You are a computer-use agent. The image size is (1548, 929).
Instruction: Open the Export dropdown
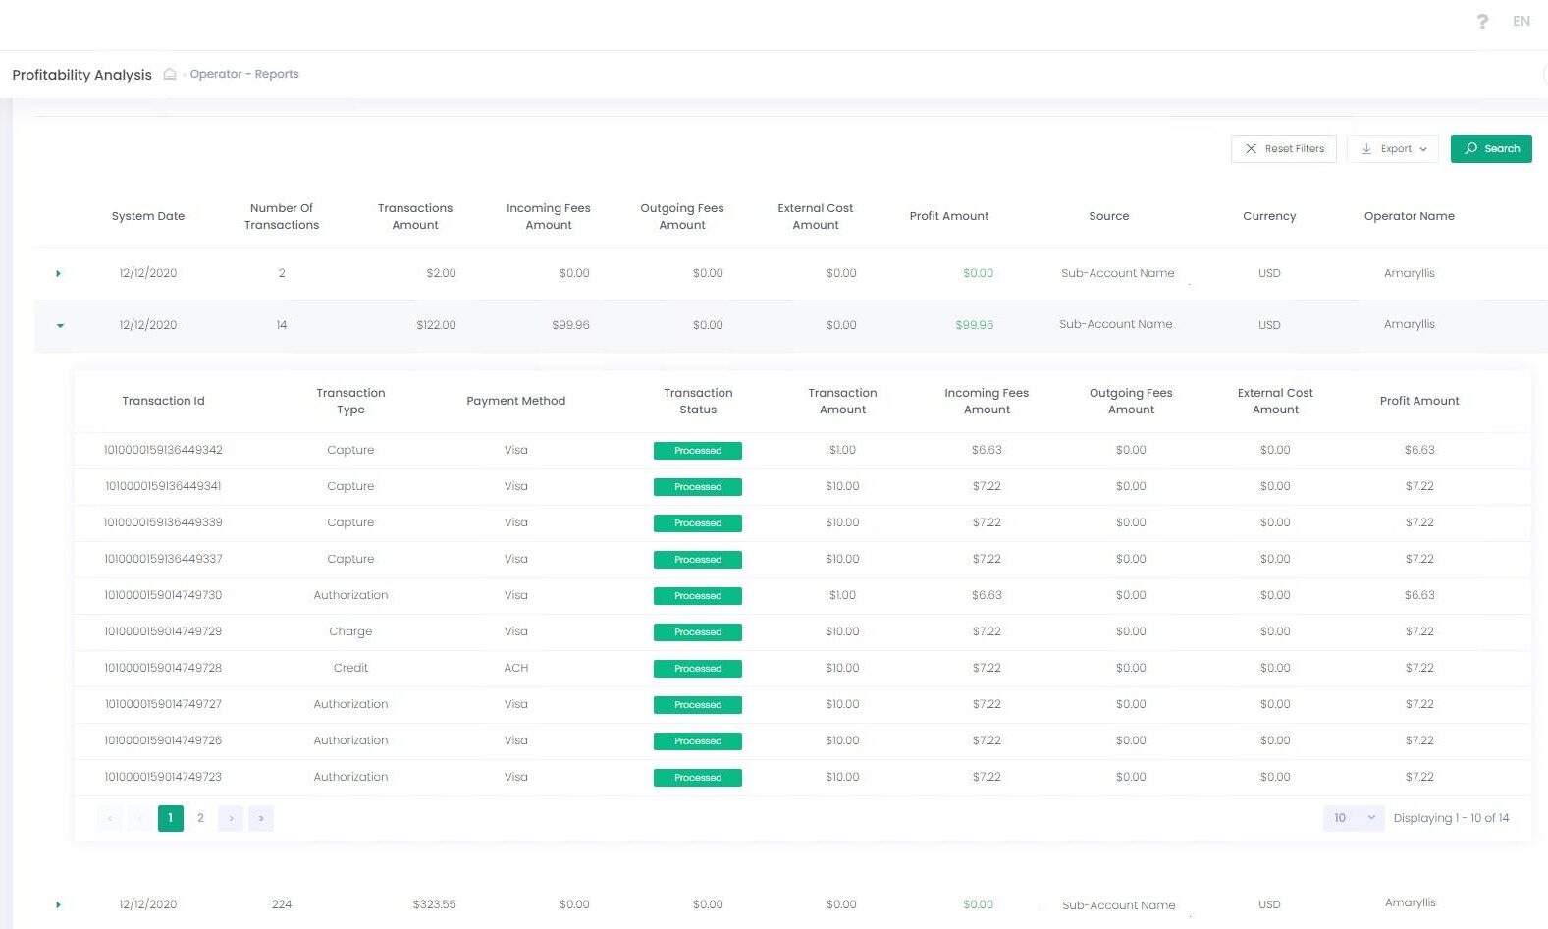click(1393, 149)
